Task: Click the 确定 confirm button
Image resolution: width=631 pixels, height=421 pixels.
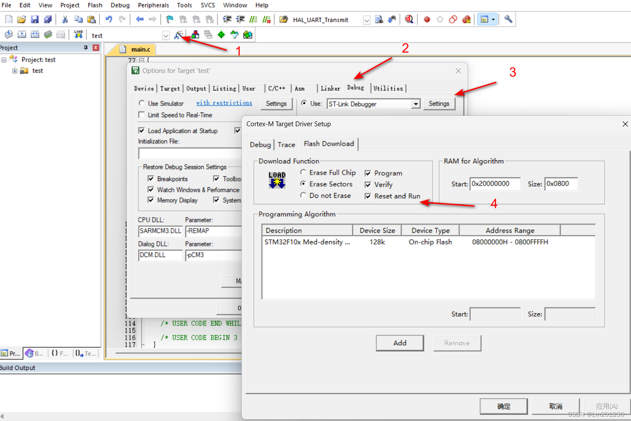Action: 504,406
